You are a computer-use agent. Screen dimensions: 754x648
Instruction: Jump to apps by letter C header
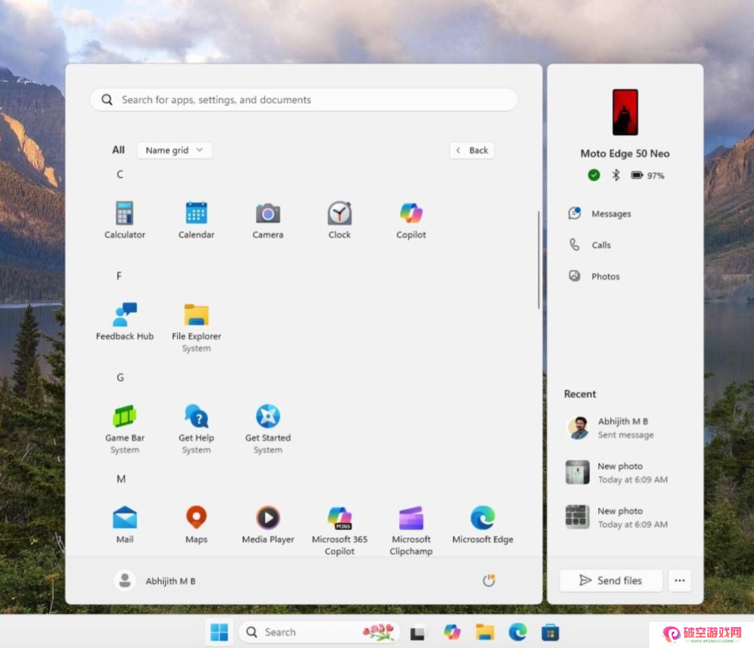tap(120, 175)
